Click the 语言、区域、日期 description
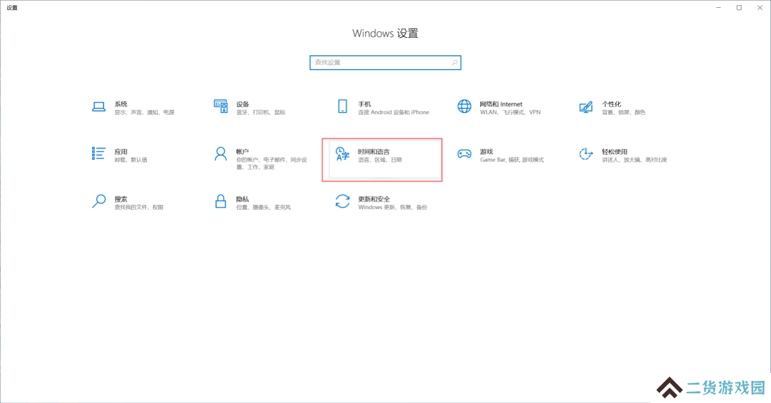Image resolution: width=771 pixels, height=403 pixels. (x=379, y=160)
